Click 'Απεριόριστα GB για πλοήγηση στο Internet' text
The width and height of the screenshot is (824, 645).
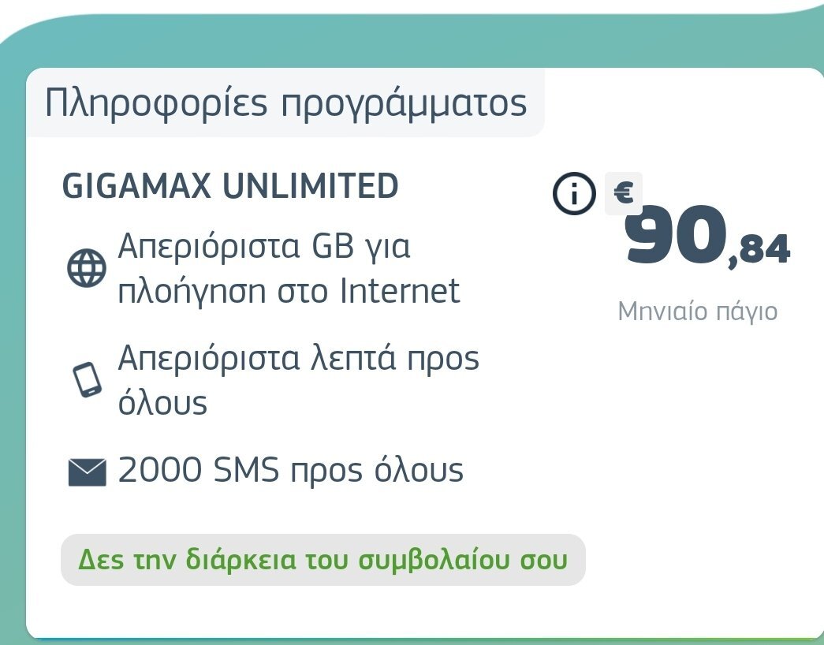pos(289,268)
